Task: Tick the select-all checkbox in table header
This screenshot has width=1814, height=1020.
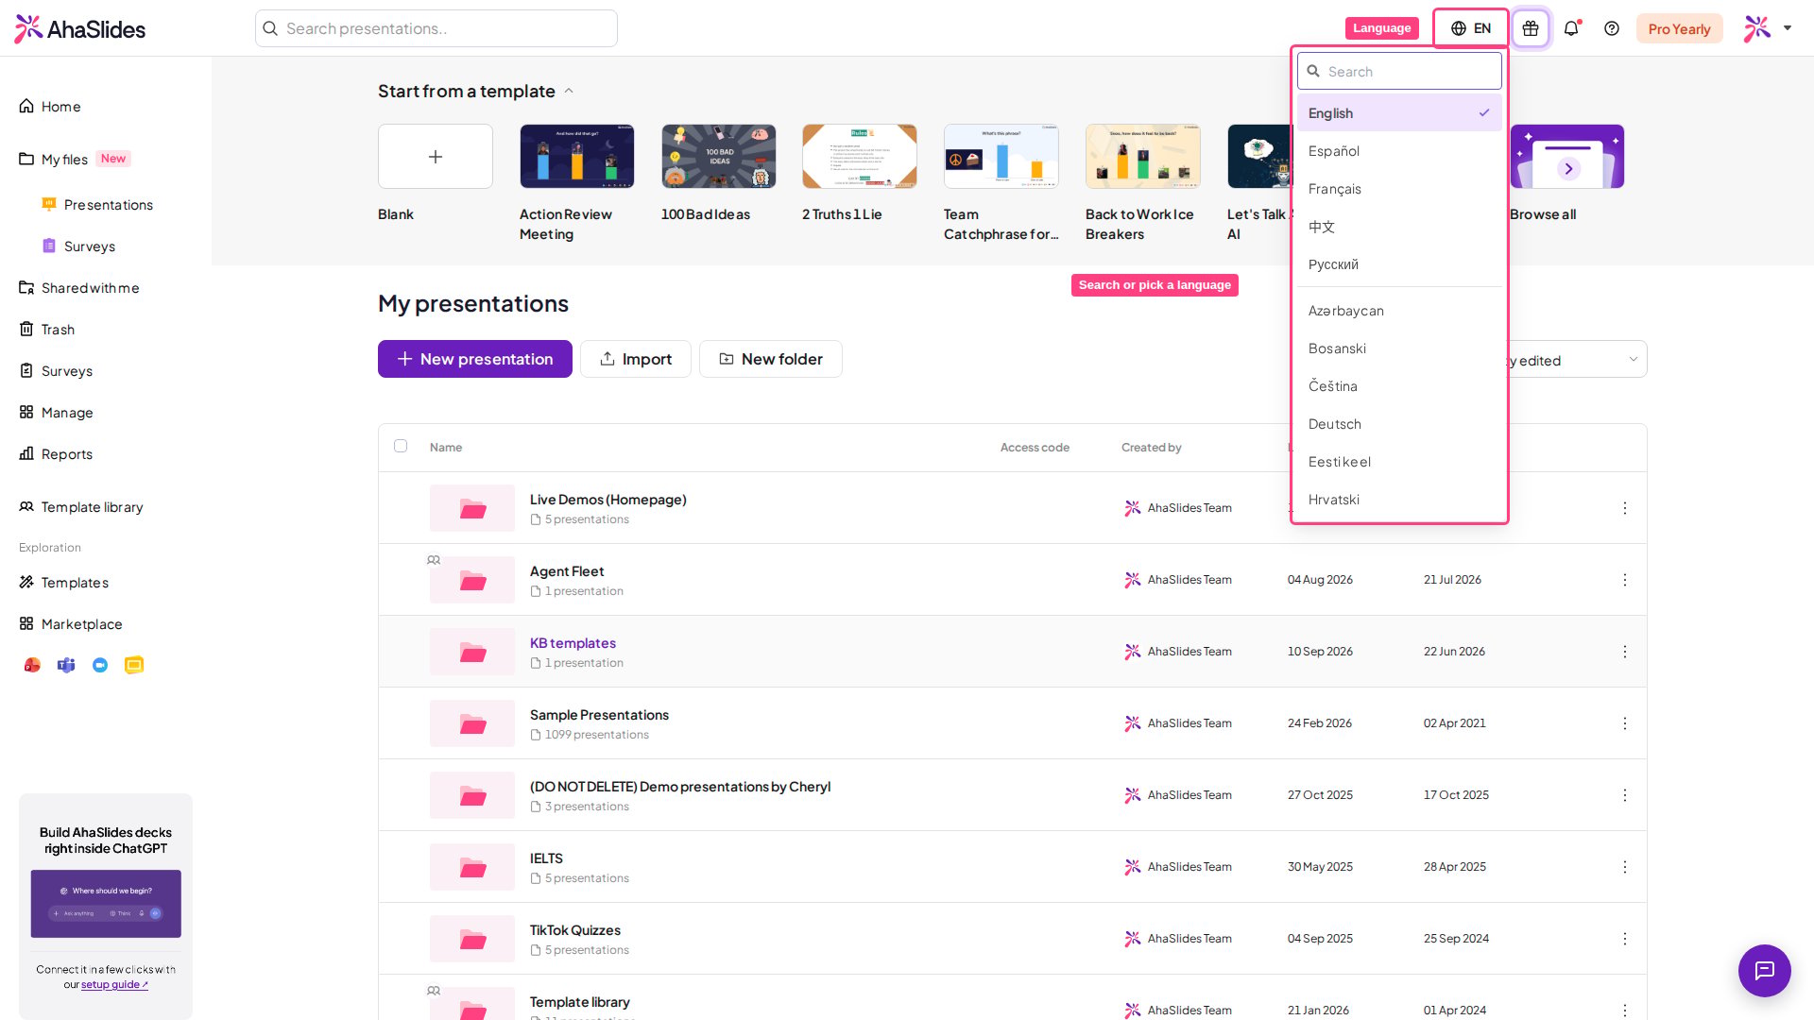Action: [401, 446]
